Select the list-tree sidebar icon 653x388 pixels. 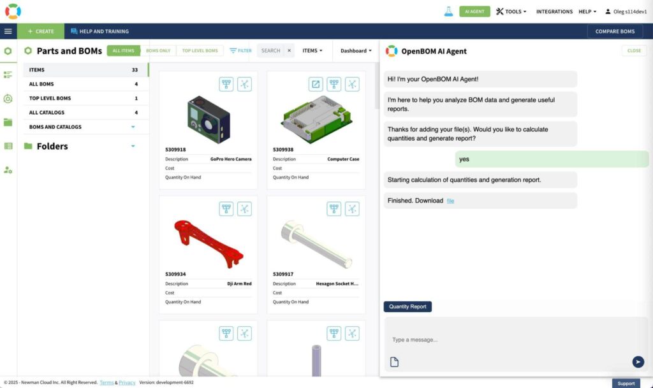click(x=8, y=75)
